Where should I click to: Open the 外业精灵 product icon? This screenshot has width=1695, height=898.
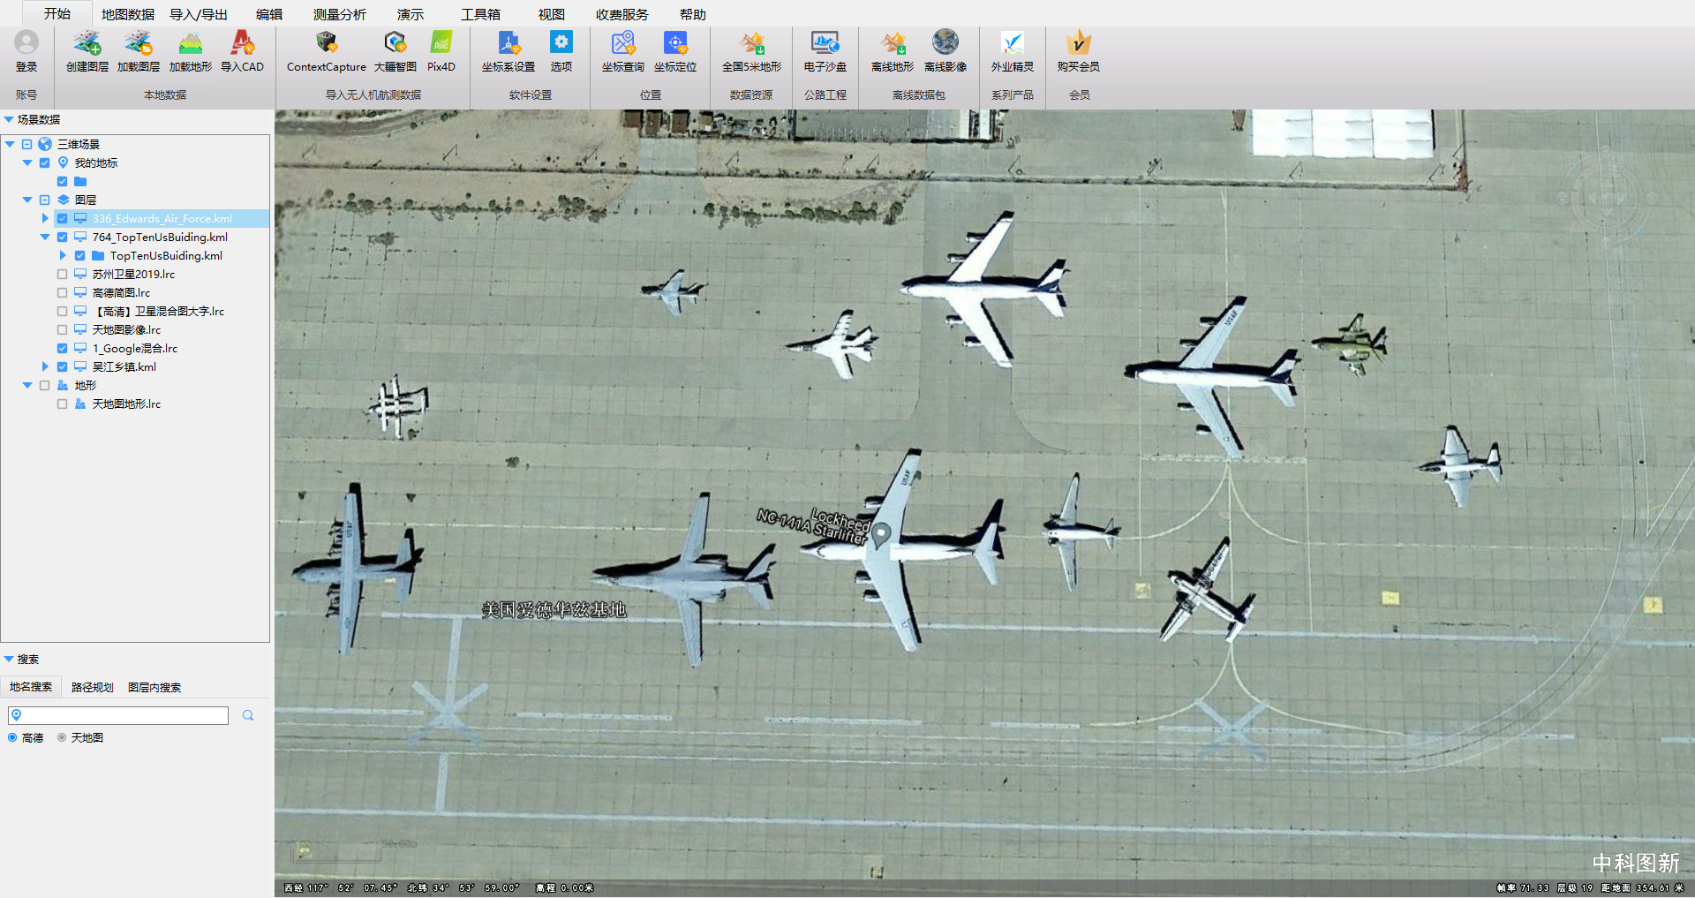1013,42
